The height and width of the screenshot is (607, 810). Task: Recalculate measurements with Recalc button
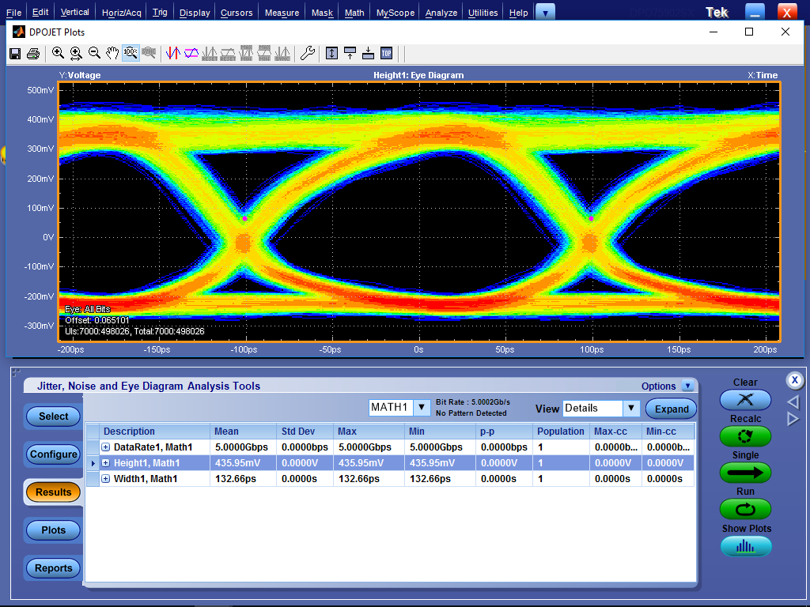745,436
